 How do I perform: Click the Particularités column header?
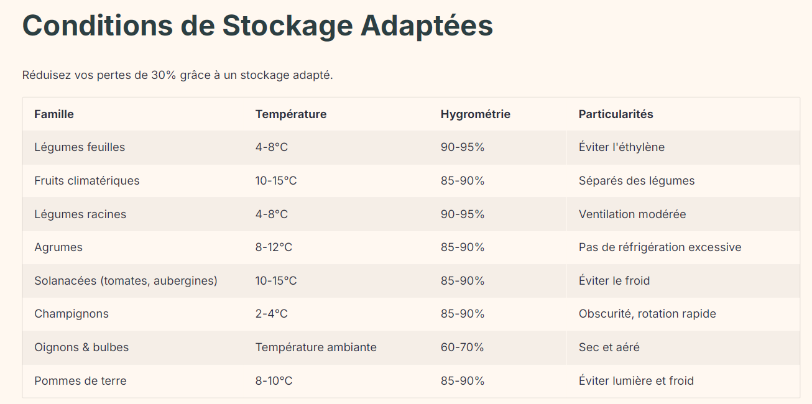pos(616,114)
